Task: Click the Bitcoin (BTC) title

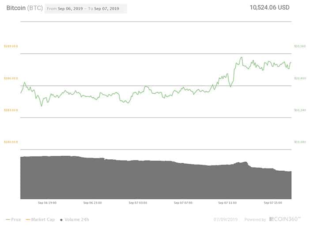Action: pyautogui.click(x=24, y=8)
